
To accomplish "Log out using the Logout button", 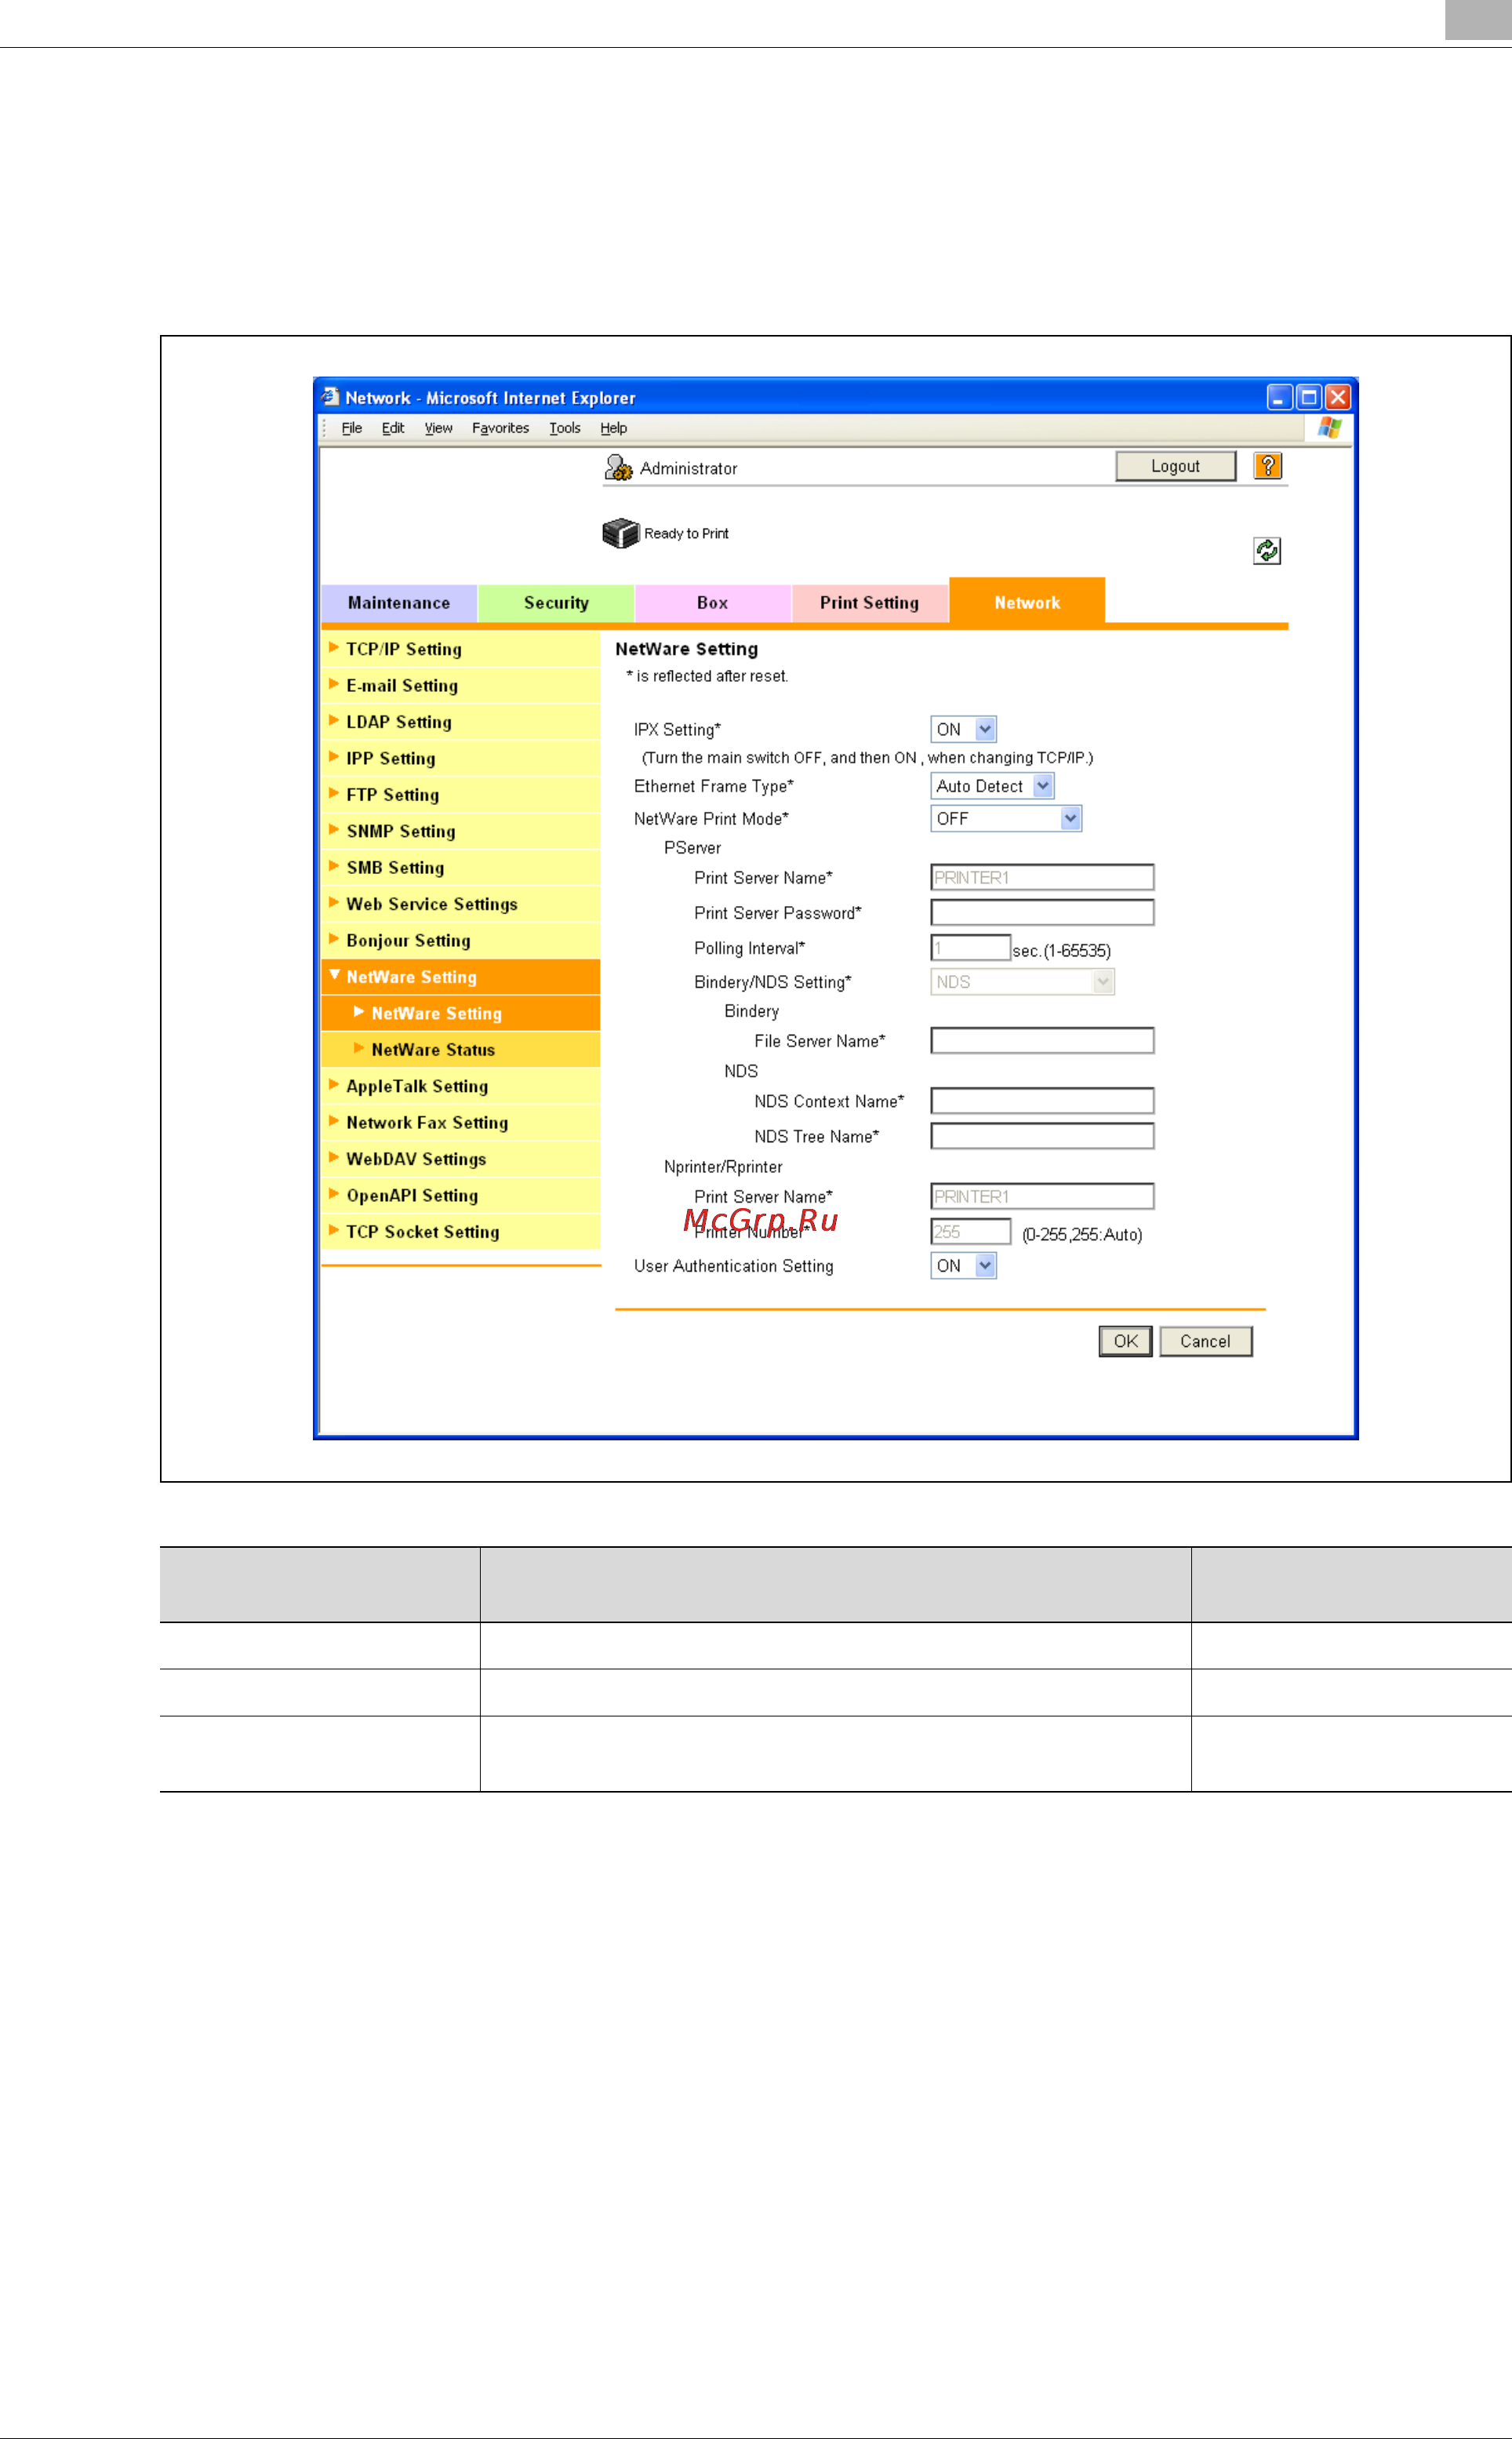I will click(1175, 466).
